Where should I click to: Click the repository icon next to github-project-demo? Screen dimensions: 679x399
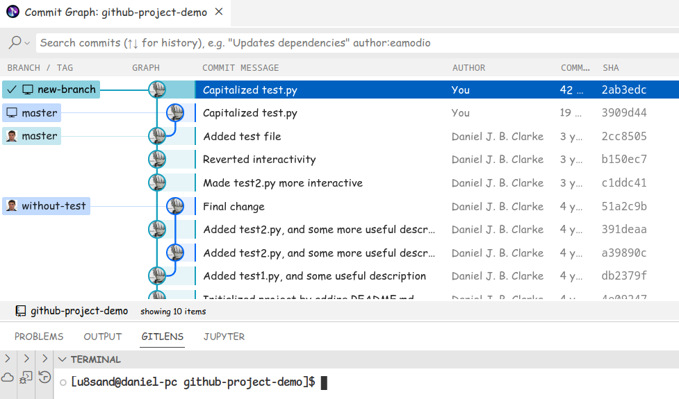21,311
